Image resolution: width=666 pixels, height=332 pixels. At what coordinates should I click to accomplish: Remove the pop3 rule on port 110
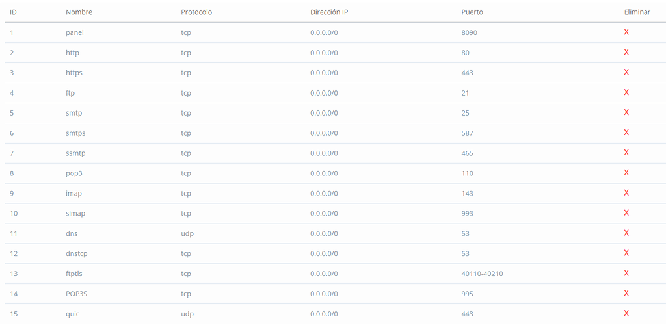626,173
